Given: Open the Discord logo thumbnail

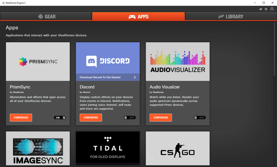Looking at the screenshot, I should 108,58.
